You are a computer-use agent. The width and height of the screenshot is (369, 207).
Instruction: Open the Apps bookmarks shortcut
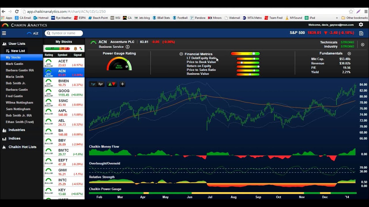tap(7, 18)
